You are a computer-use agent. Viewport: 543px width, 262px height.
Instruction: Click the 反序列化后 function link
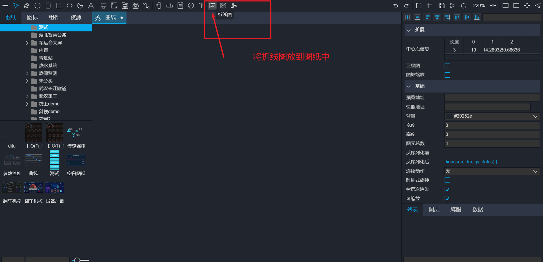point(471,162)
